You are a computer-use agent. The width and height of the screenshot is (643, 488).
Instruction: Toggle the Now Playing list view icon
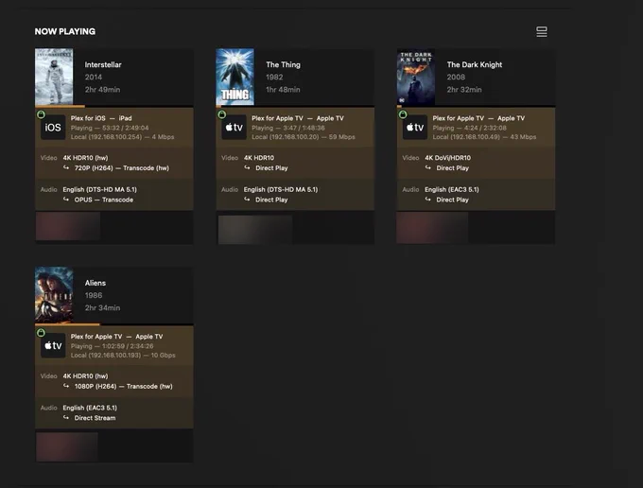pyautogui.click(x=541, y=31)
